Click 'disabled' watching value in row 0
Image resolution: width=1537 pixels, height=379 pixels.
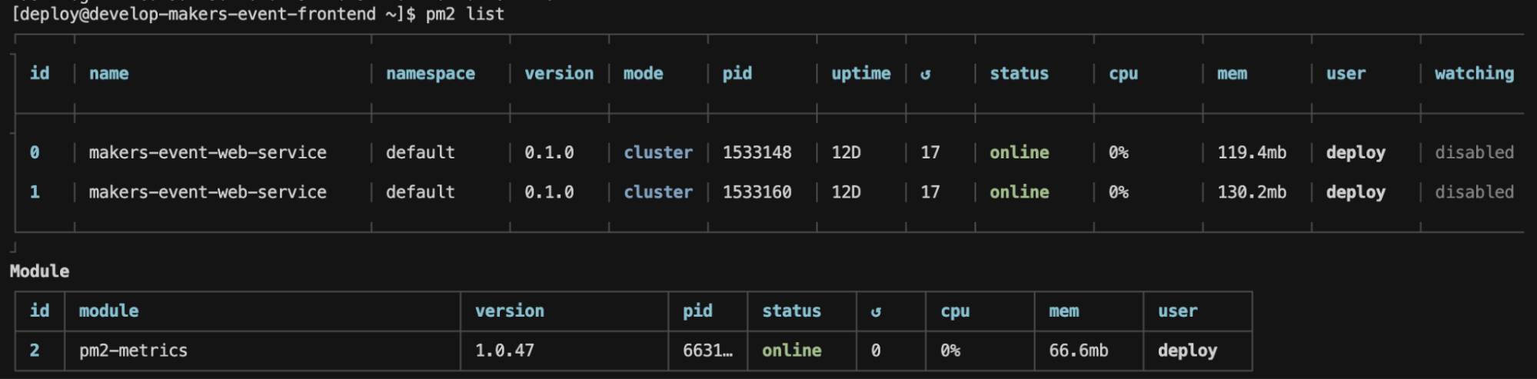pyautogui.click(x=1474, y=153)
